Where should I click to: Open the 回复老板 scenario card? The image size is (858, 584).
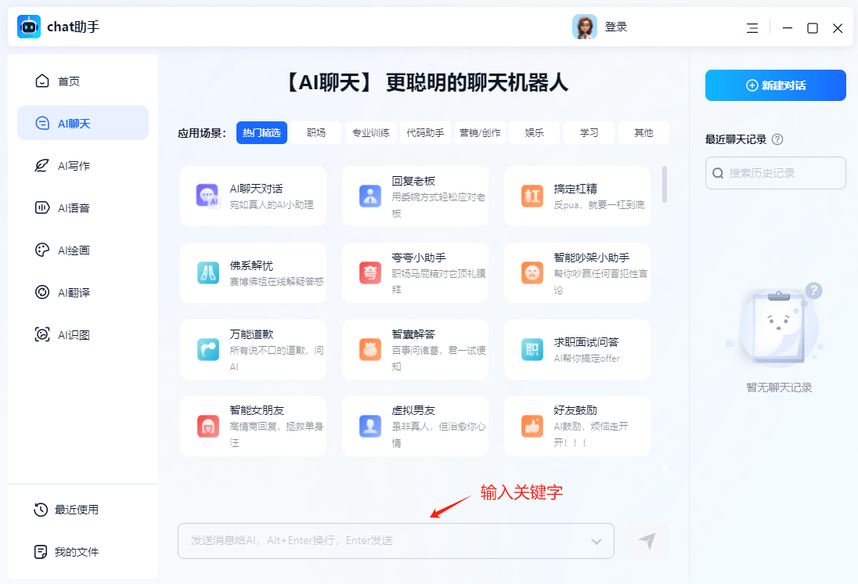pos(415,196)
